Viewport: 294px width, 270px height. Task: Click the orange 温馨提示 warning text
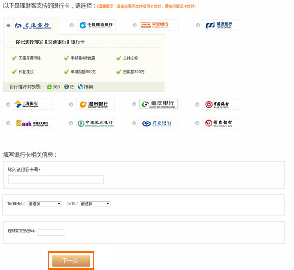(x=147, y=6)
